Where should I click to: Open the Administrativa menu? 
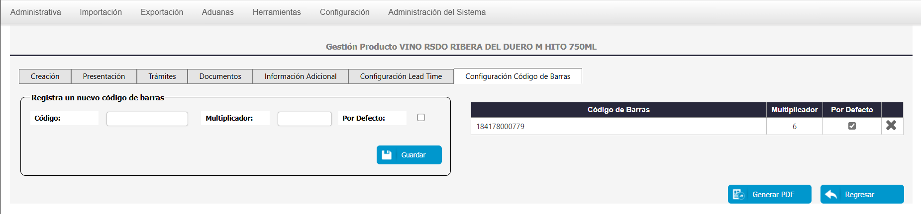pyautogui.click(x=36, y=12)
